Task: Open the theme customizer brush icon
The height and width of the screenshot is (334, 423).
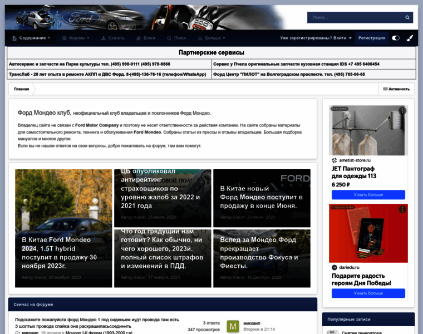Action: coord(410,38)
